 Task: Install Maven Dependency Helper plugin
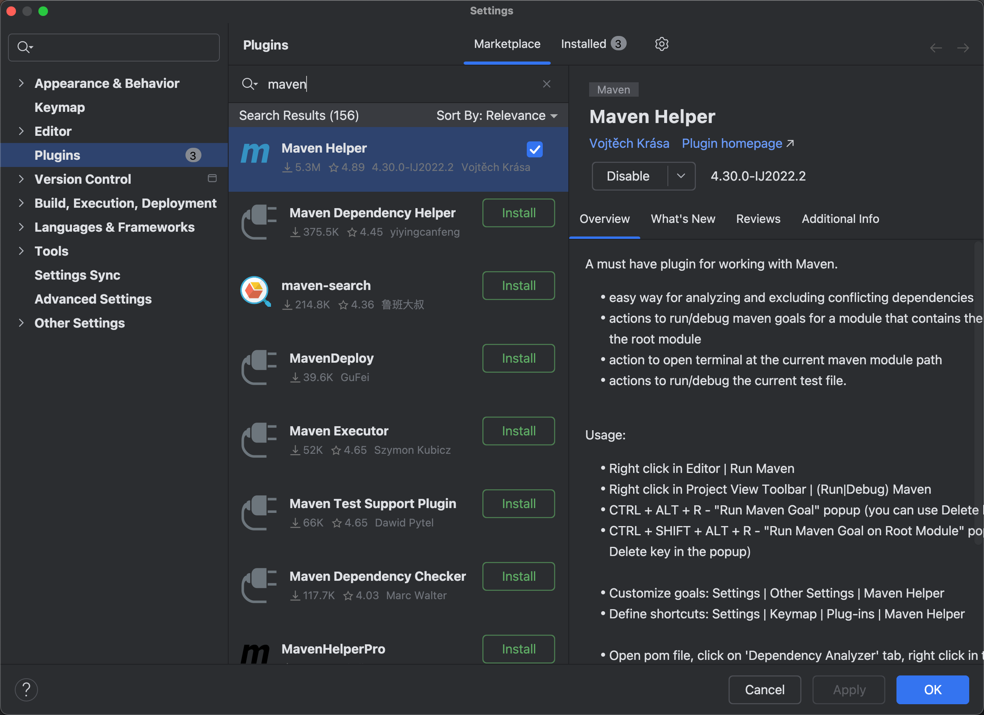point(518,213)
